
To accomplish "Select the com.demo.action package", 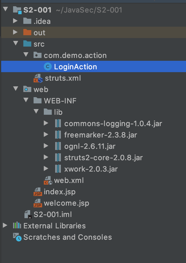I will tap(75, 55).
